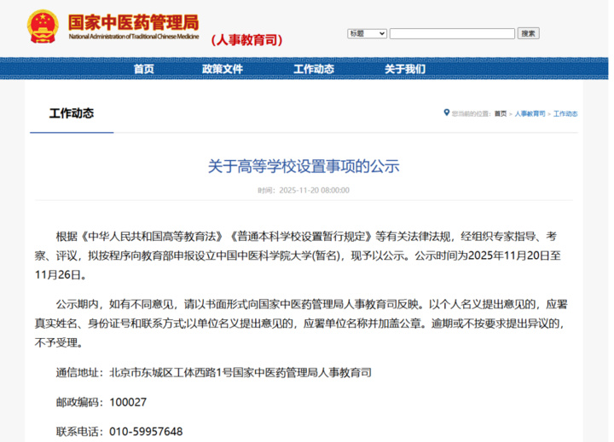Click the contact phone number 010-59957648
The image size is (614, 442).
click(145, 432)
